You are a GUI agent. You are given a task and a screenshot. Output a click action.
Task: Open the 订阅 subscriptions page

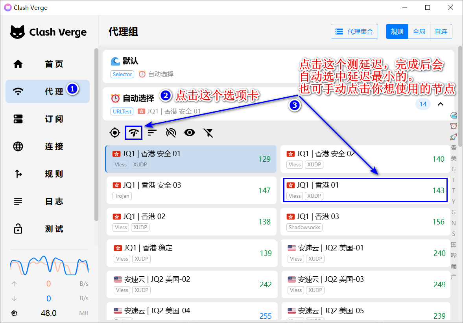point(48,119)
